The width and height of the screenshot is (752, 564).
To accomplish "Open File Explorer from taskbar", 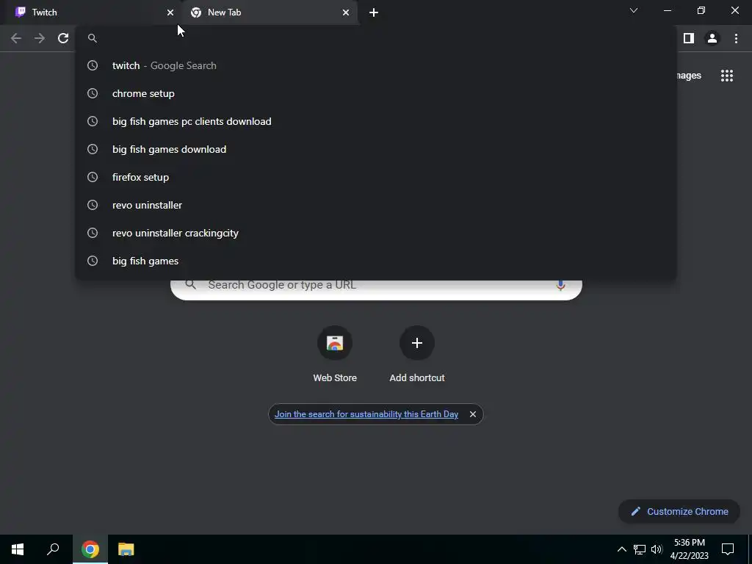I will [126, 549].
